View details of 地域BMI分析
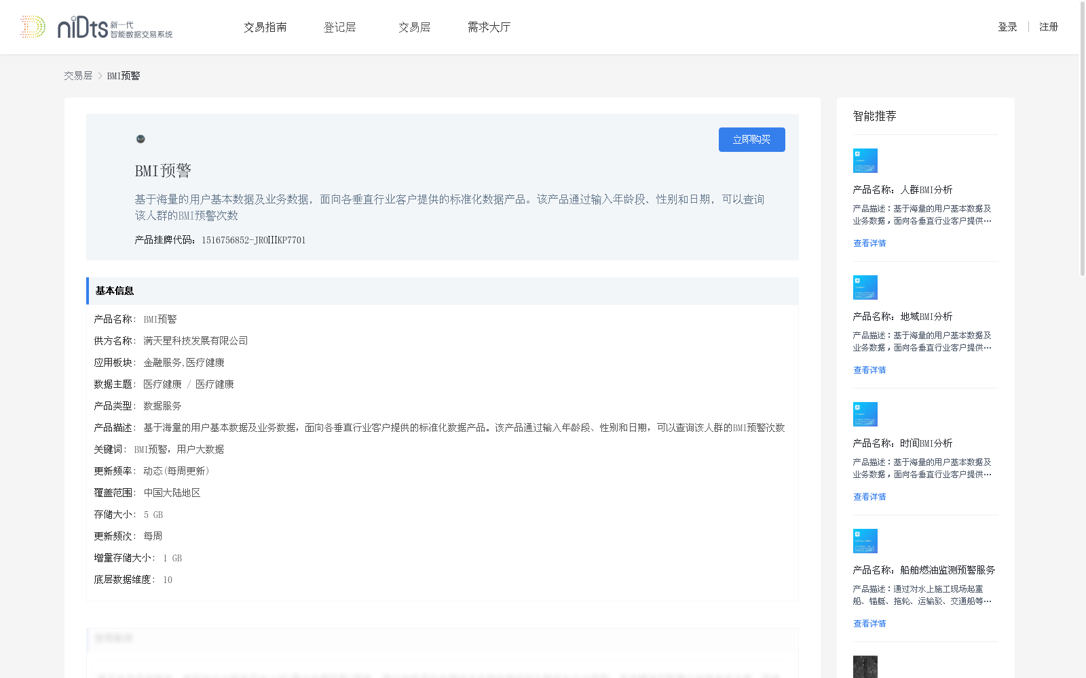 (869, 370)
